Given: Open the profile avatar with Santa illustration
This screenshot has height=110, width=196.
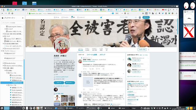Looking at the screenshot, I should pos(62,46).
